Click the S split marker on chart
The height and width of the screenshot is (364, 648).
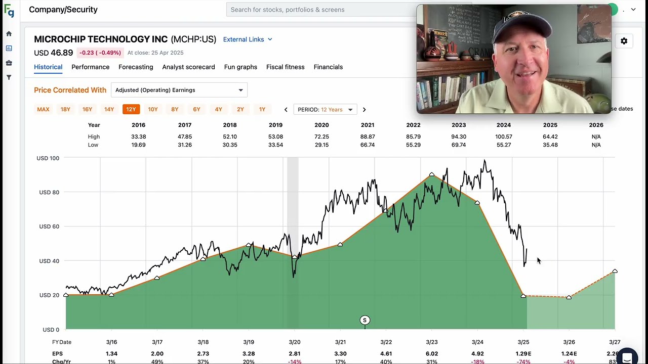[364, 320]
